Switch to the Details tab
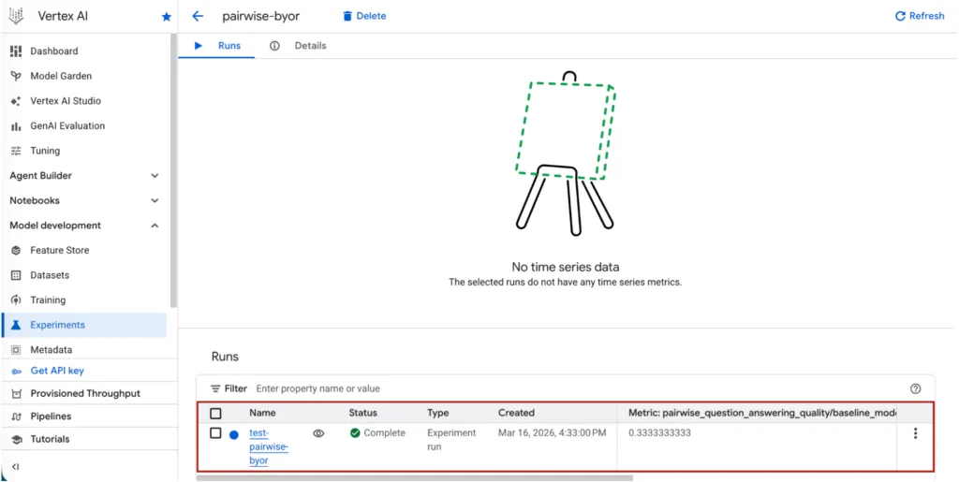This screenshot has height=482, width=959. coord(299,46)
